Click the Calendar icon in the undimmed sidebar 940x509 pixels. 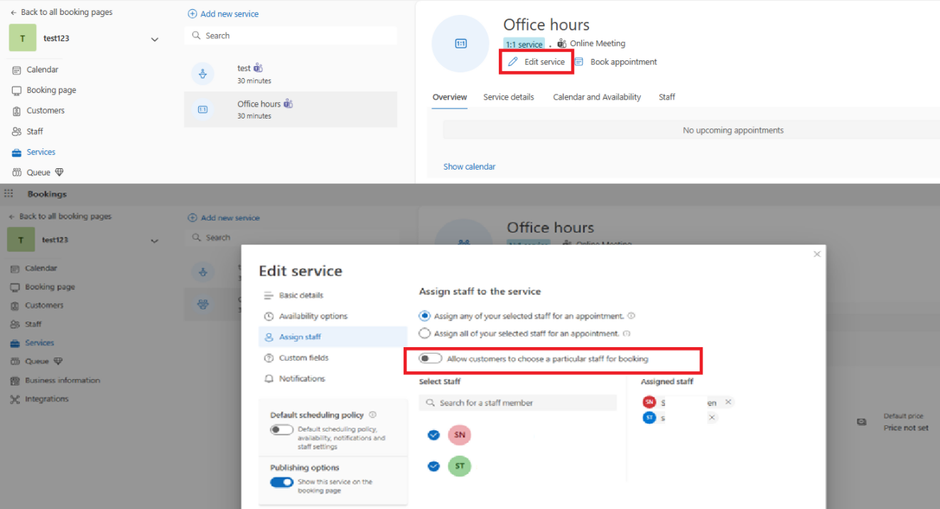(x=16, y=70)
